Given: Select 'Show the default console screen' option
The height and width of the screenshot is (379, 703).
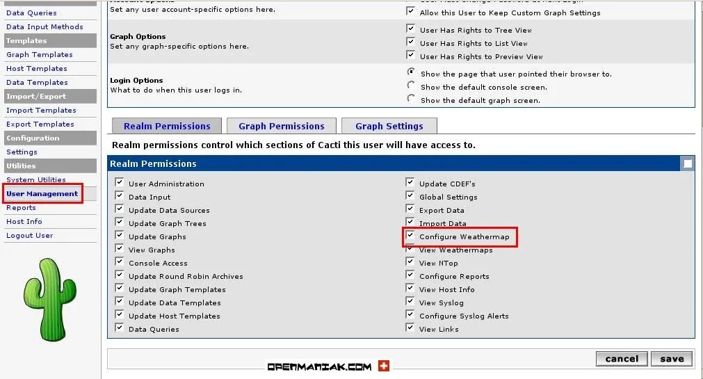Looking at the screenshot, I should tap(411, 86).
